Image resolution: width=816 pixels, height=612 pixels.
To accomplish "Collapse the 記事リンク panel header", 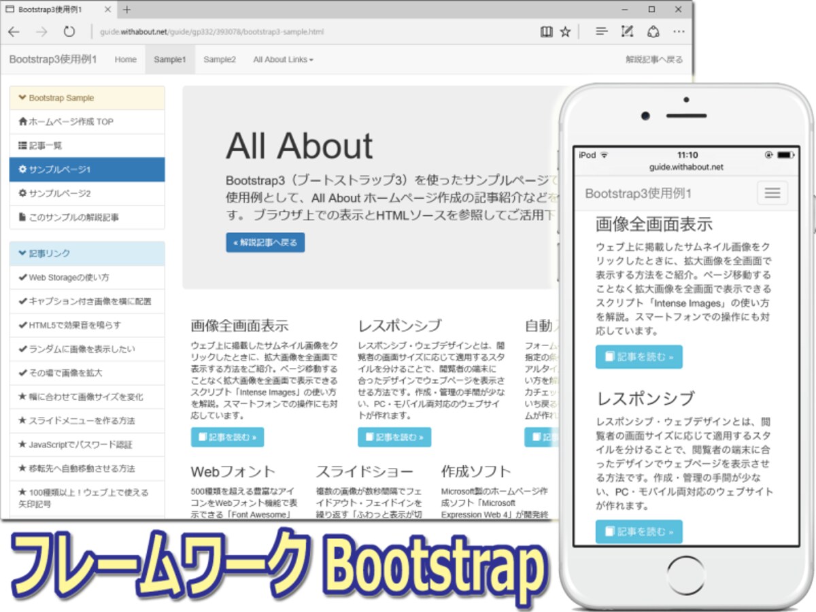I will [87, 254].
